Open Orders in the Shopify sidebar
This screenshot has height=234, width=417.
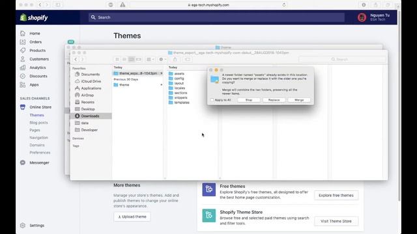(x=35, y=42)
